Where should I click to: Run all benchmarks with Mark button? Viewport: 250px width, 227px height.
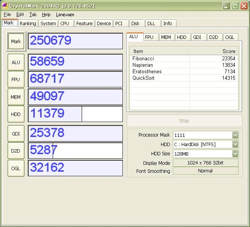pyautogui.click(x=16, y=41)
